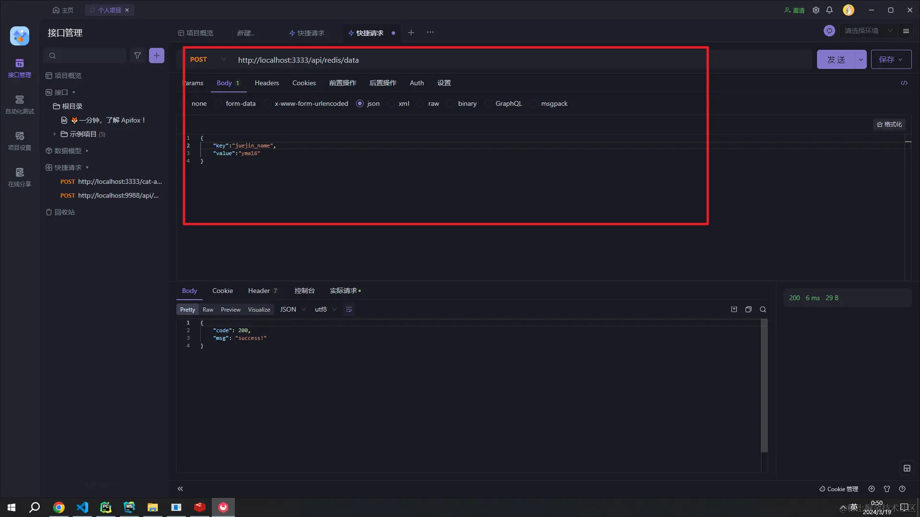
Task: Open Apifox settings gear icon
Action: pos(816,10)
